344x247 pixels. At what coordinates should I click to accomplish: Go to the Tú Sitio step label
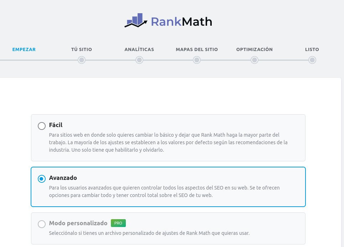pos(82,50)
